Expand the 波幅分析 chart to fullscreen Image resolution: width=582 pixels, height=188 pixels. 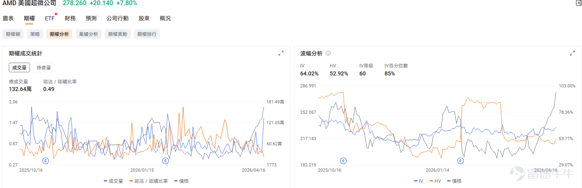tap(572, 53)
